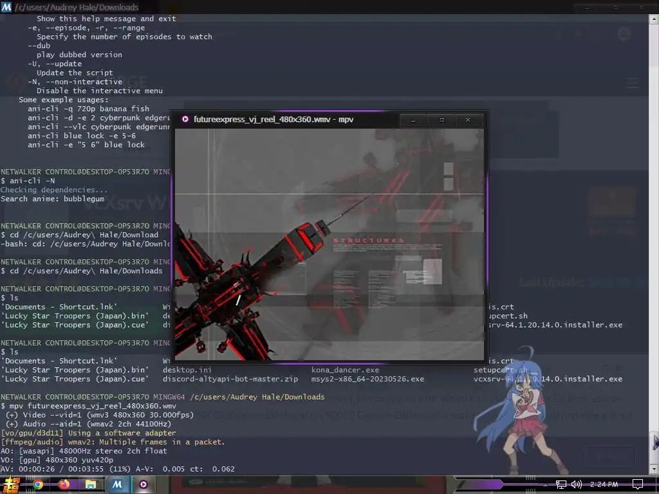Screen dimensions: 659x494
Task: Click '(+) Audio --aid=1' stream line
Action: click(88, 424)
